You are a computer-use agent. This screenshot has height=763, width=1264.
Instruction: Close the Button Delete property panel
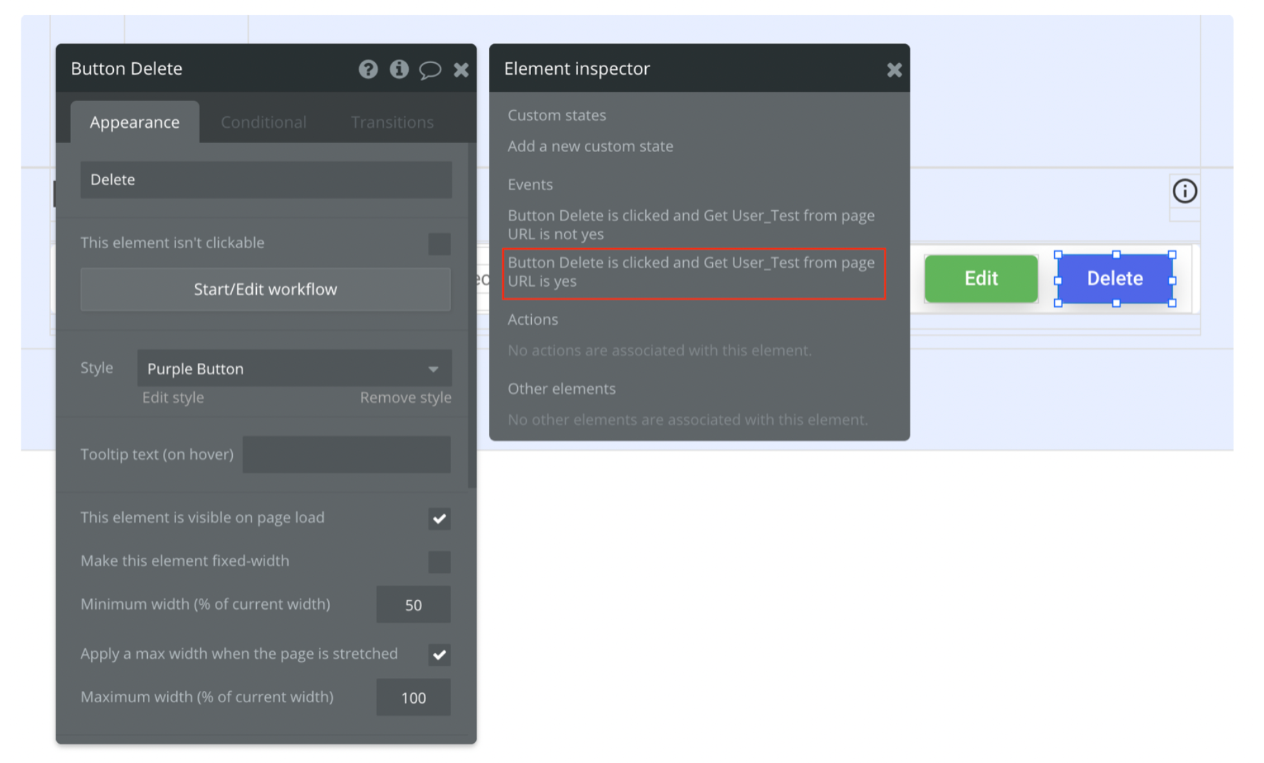(x=461, y=69)
